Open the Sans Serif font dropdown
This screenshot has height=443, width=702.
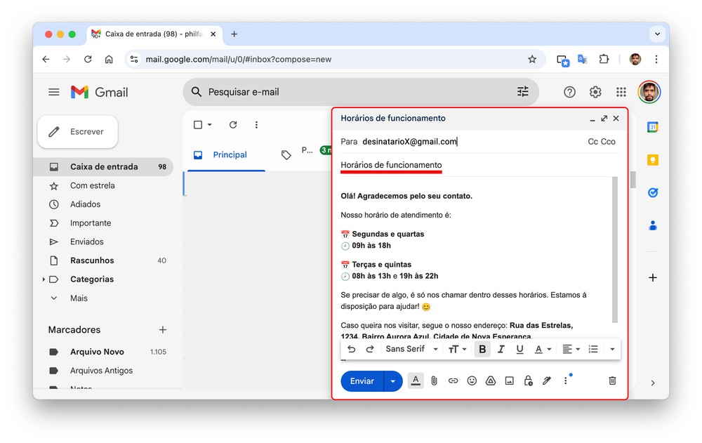(x=411, y=349)
